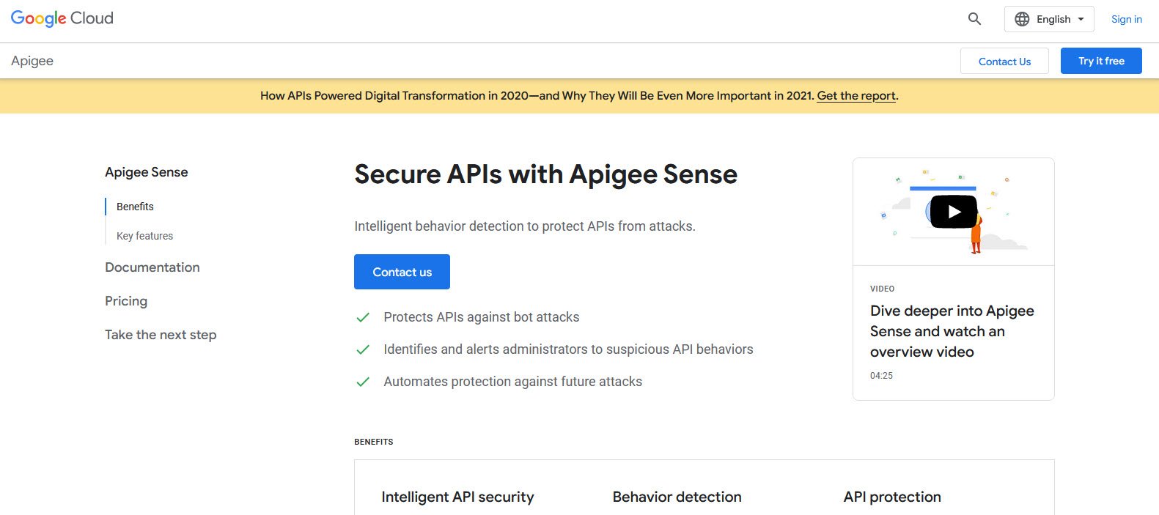Click the Contact Us header button
Viewport: 1159px width, 515px height.
tap(1004, 61)
